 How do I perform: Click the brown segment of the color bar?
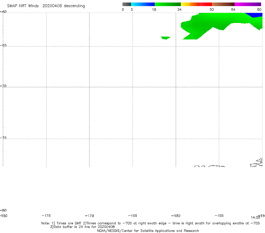223,4
